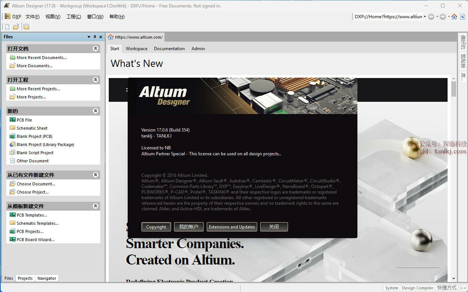
Task: Go forward with the navigation arrow
Action: coord(442,17)
